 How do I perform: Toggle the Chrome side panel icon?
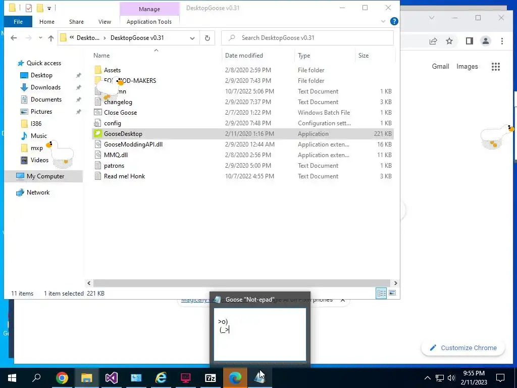[x=469, y=41]
